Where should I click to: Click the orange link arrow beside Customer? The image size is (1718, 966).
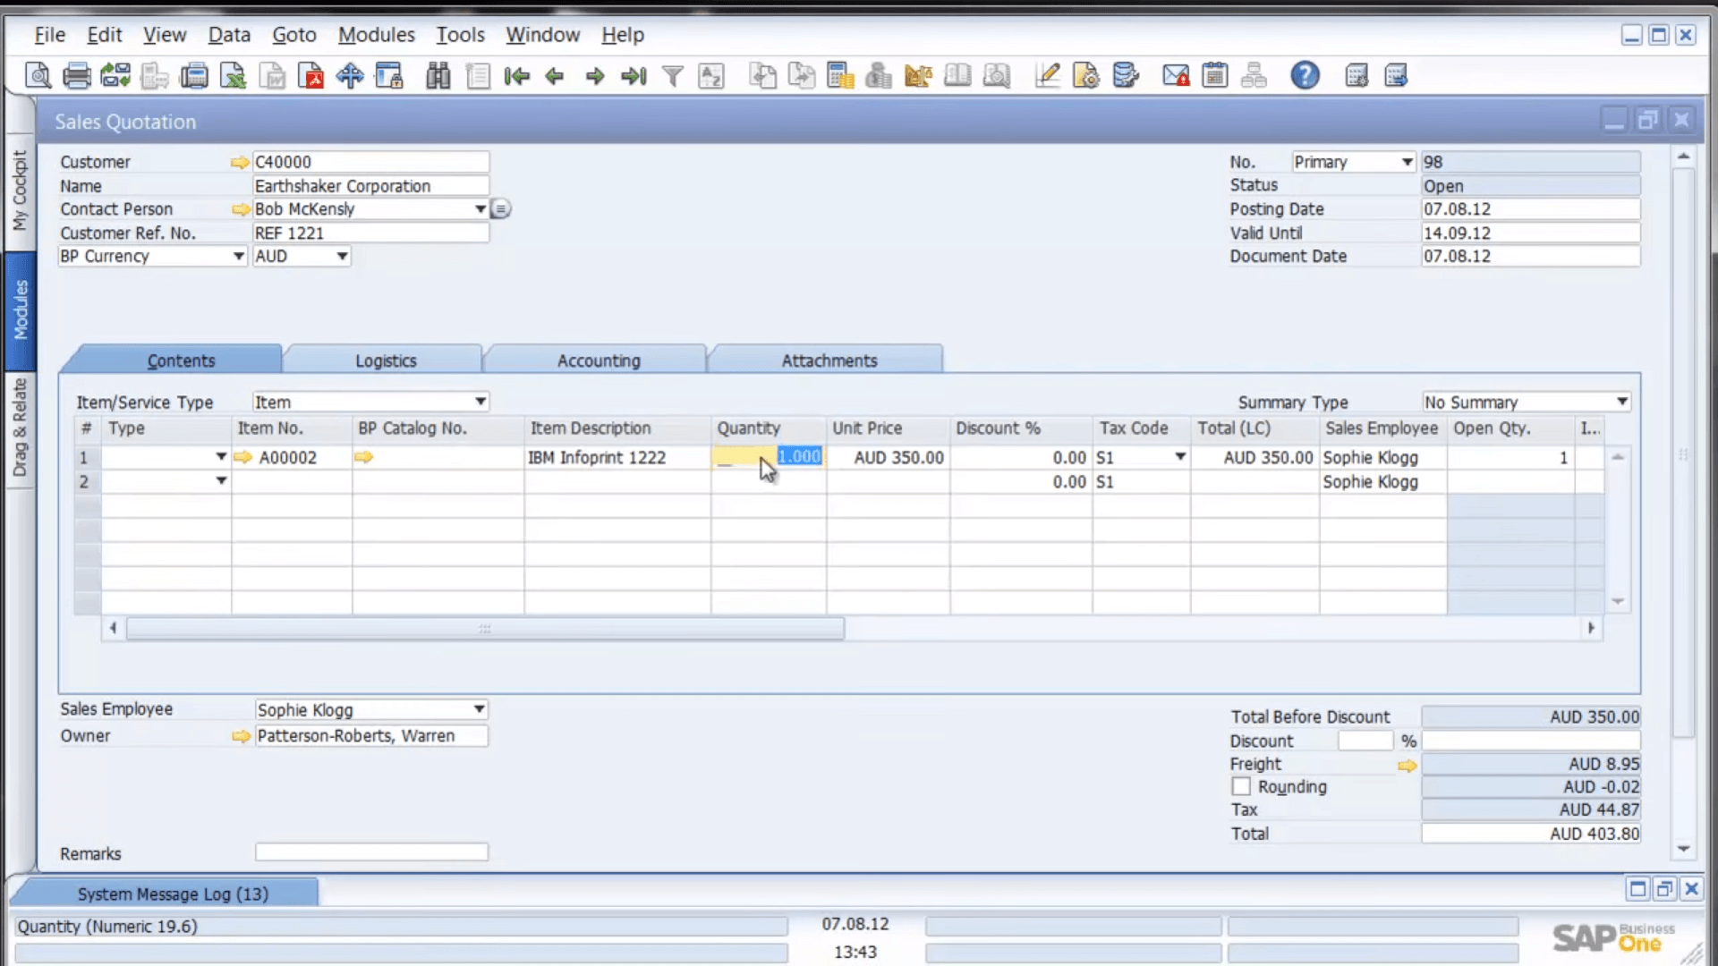click(239, 162)
